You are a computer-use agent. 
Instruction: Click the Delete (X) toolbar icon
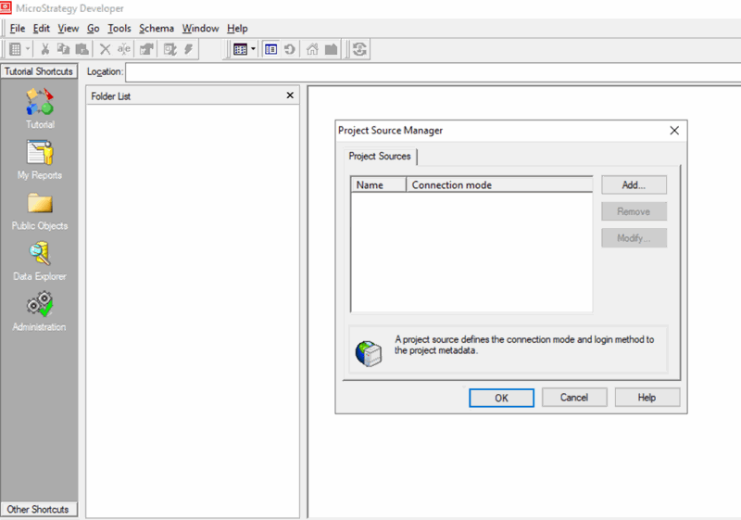point(105,50)
